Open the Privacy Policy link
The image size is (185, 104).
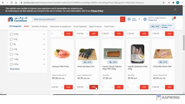(97, 11)
